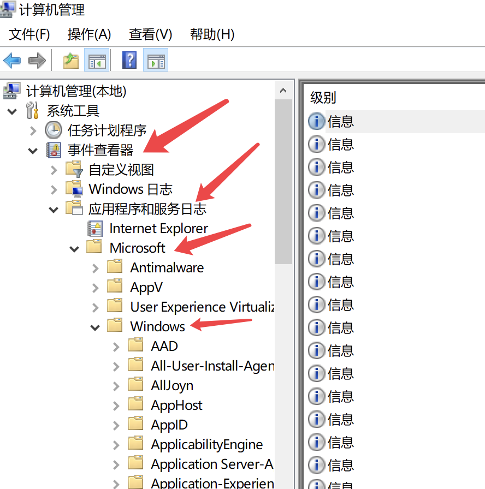Click the tree pane scrollbar up arrow
Viewport: 485px width, 489px height.
pyautogui.click(x=283, y=91)
